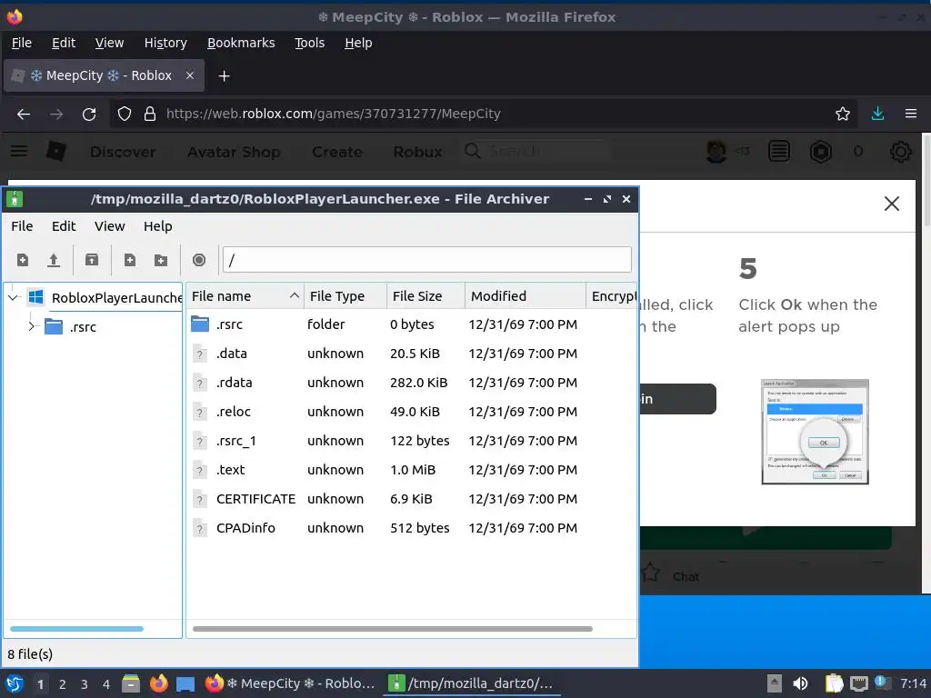Click the Extract files archive-box icon
The image size is (931, 698).
pos(92,260)
